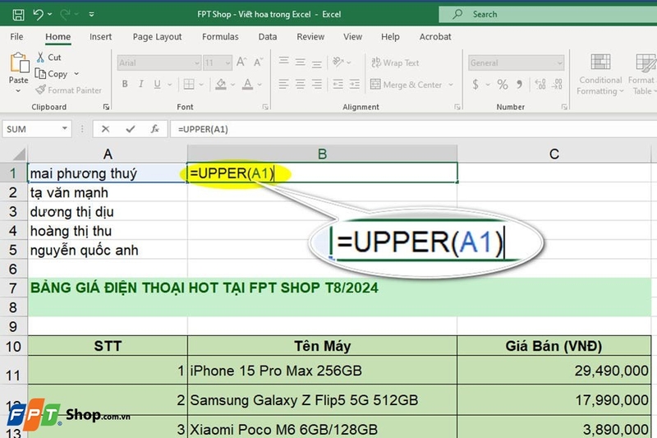Toggle Wrap Text
The width and height of the screenshot is (657, 438).
[395, 63]
